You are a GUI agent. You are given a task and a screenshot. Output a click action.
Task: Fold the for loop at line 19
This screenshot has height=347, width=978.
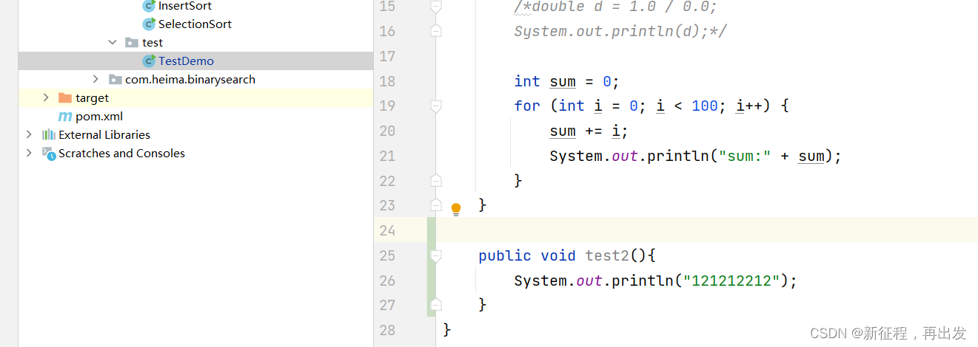[x=436, y=106]
